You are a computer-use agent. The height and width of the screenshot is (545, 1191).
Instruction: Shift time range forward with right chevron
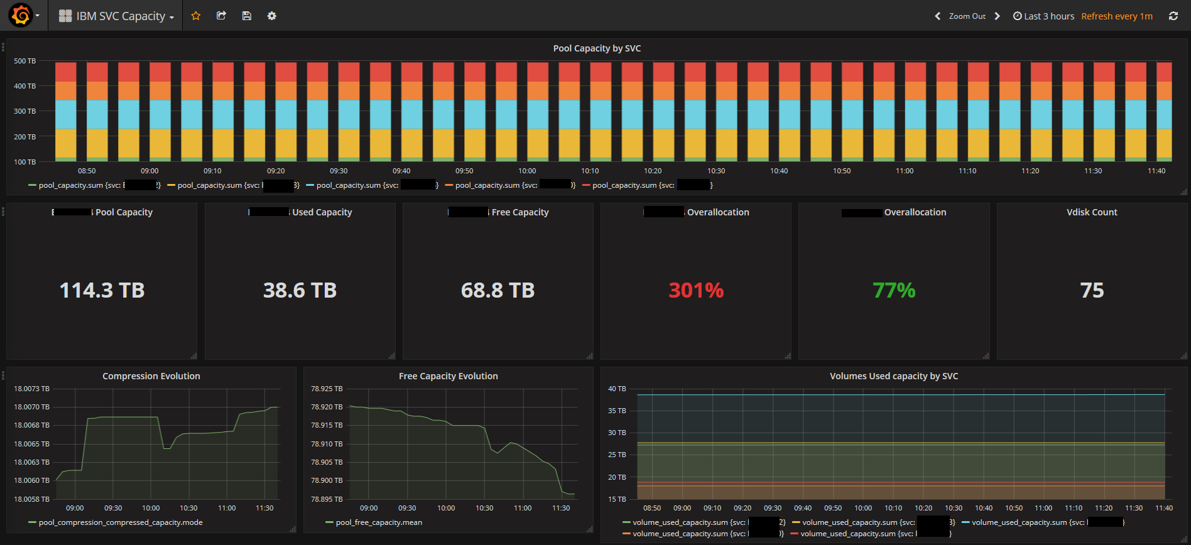click(997, 16)
